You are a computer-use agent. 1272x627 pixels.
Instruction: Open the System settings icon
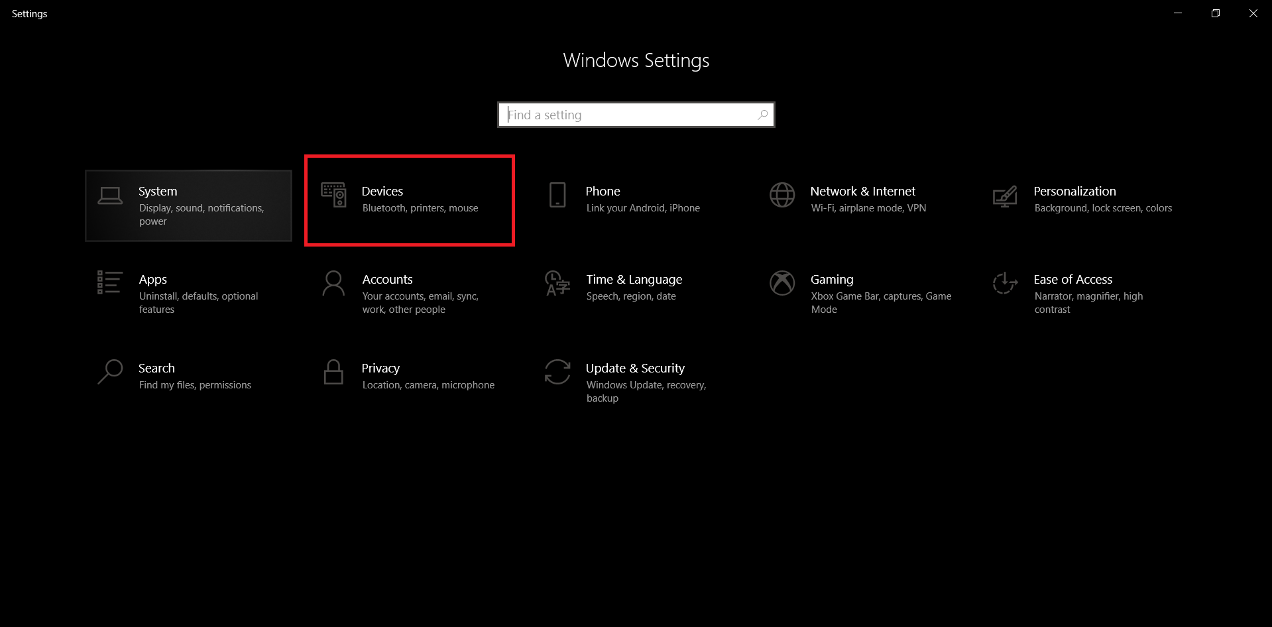tap(110, 196)
